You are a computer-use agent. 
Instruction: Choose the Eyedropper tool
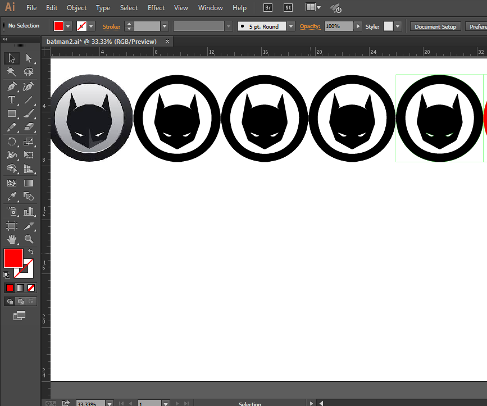(x=11, y=197)
